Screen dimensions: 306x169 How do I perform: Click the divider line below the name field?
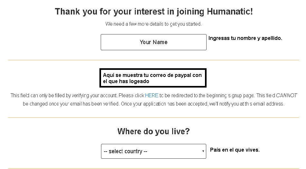pos(153,60)
